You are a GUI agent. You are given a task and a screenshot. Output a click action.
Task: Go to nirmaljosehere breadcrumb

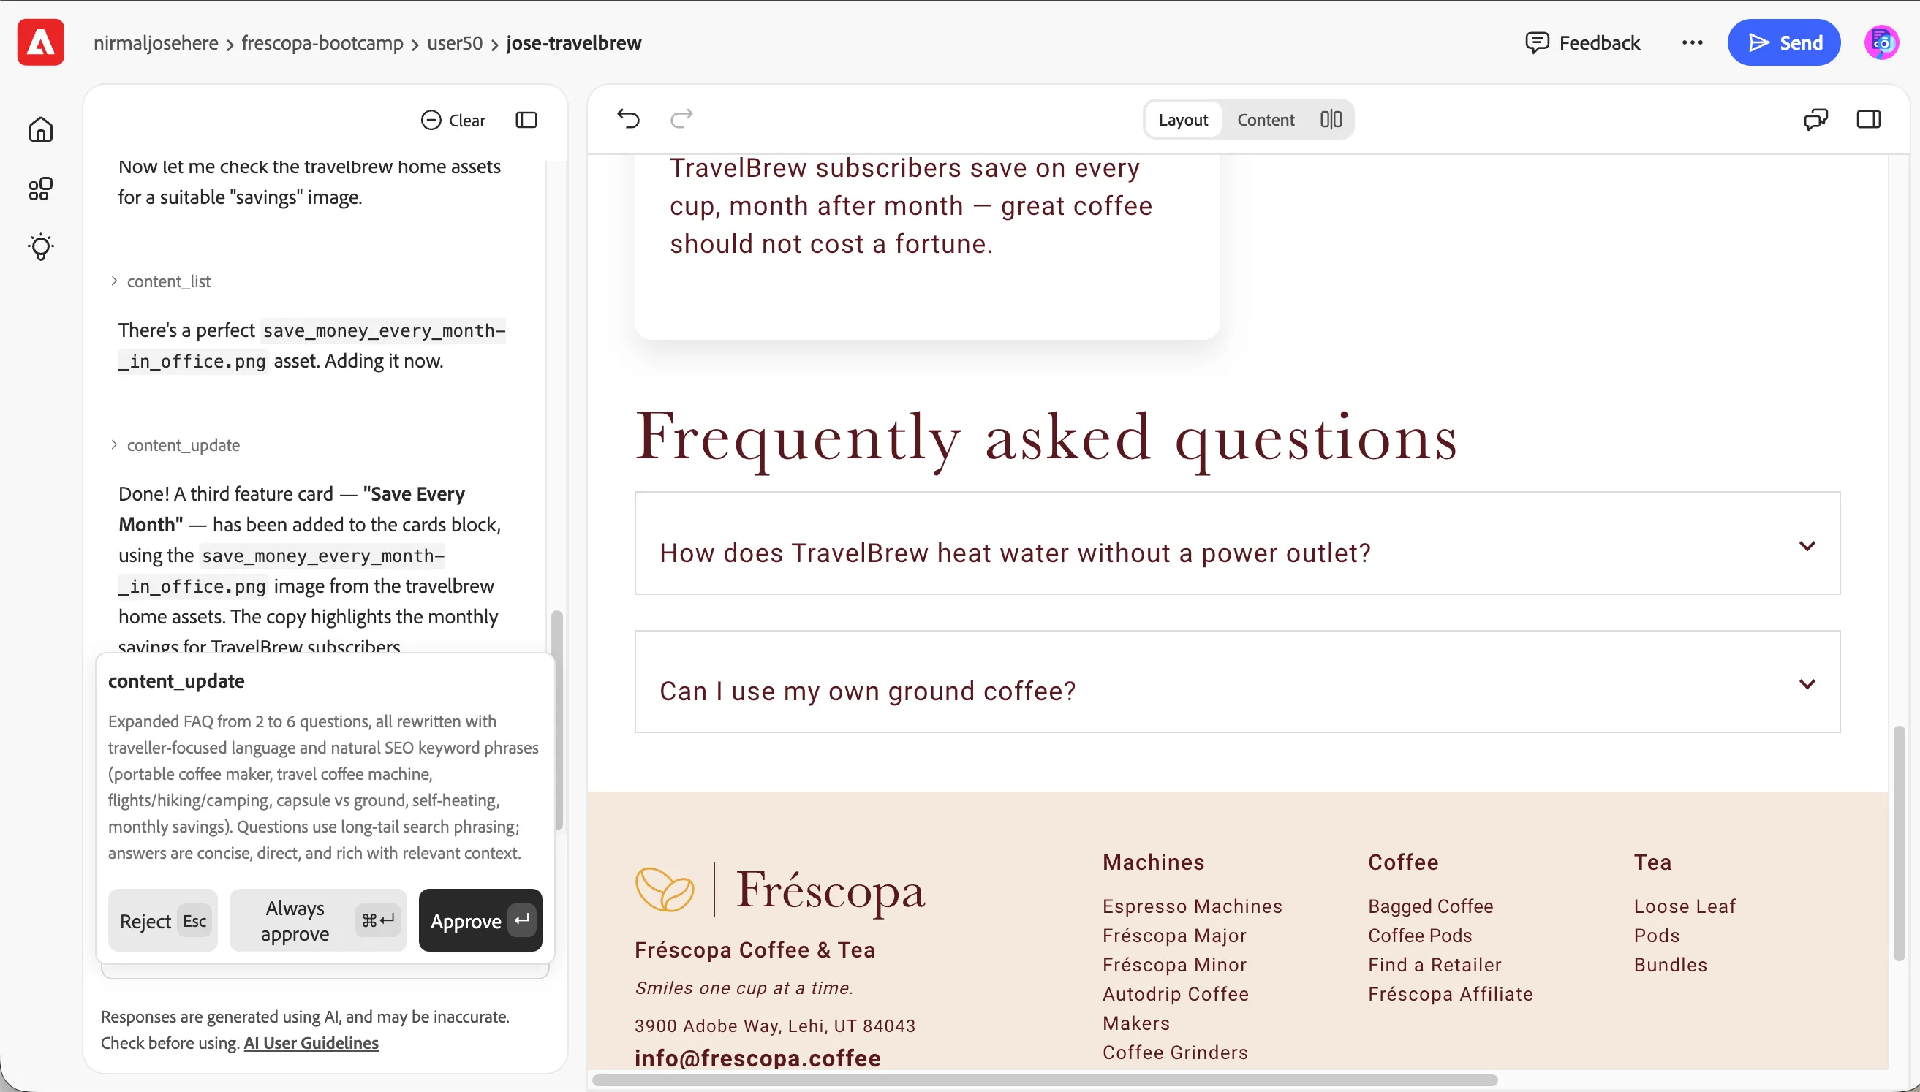click(x=156, y=42)
